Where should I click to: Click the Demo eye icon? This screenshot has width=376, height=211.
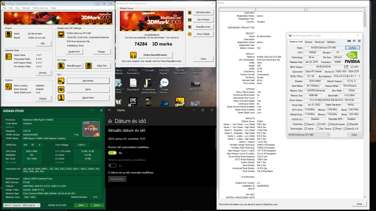coord(61,89)
